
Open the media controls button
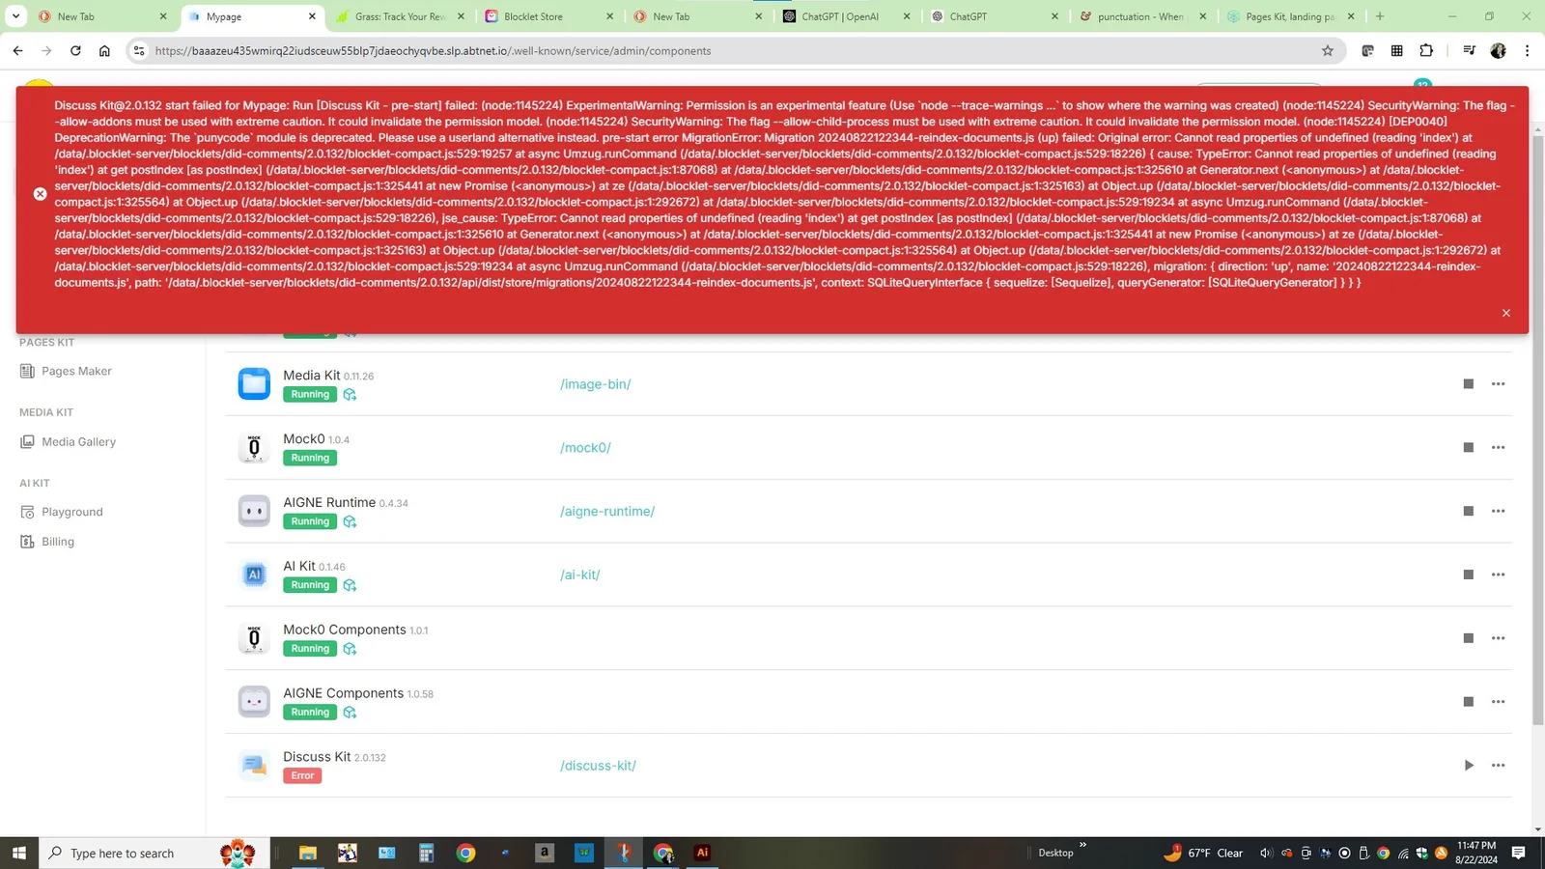click(1469, 51)
